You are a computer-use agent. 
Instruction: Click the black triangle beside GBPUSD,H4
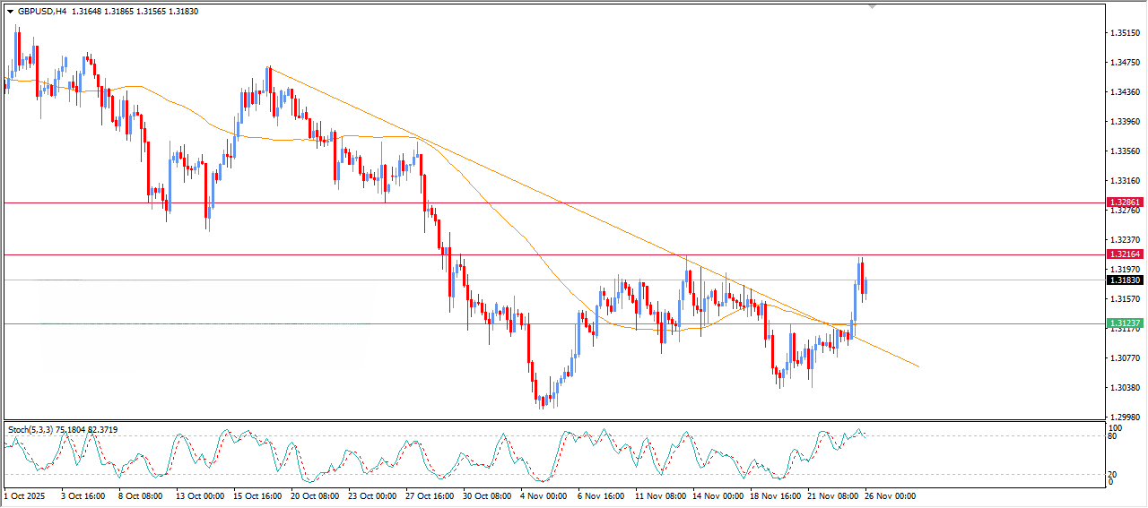[x=11, y=11]
